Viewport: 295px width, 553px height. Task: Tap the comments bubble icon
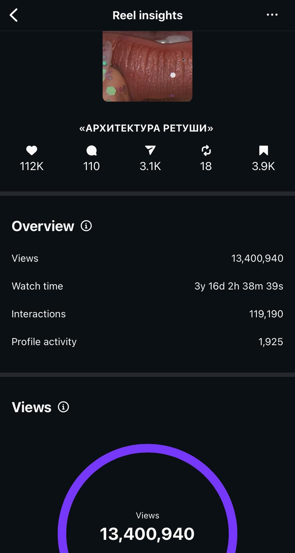(x=92, y=151)
